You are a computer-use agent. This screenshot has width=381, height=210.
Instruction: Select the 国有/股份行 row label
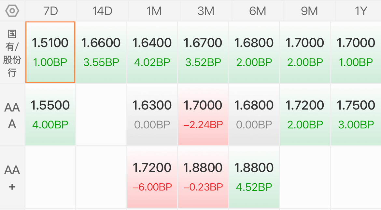coord(12,53)
